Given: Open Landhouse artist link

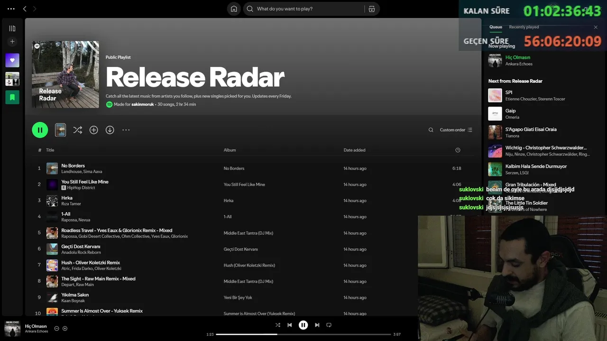Looking at the screenshot, I should [x=71, y=171].
